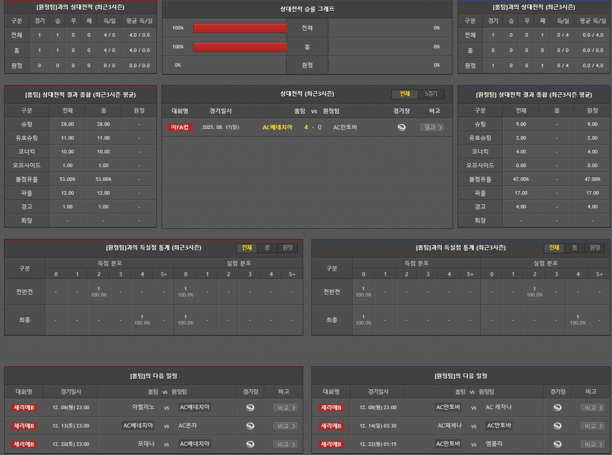Screen dimensions: 612x455
Task: Click stadium icon in 아벨리노 vs AC베네치아 row
Action: (x=250, y=408)
